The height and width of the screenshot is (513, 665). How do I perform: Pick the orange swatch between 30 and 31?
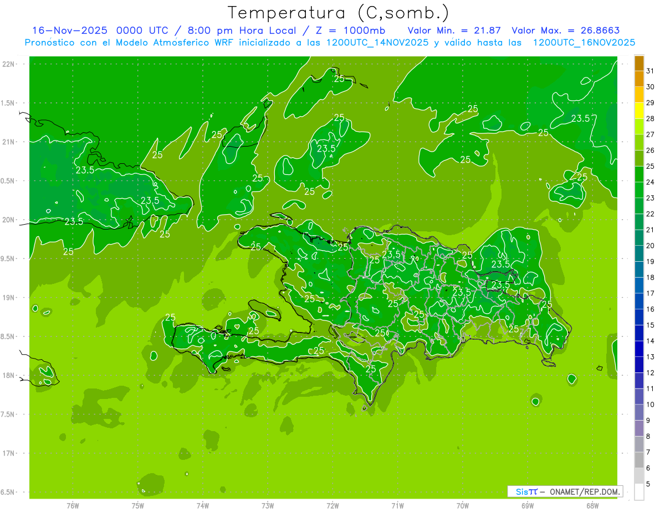coord(639,79)
